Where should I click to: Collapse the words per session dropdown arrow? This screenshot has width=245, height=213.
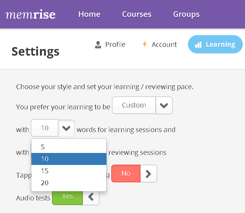coord(66,128)
